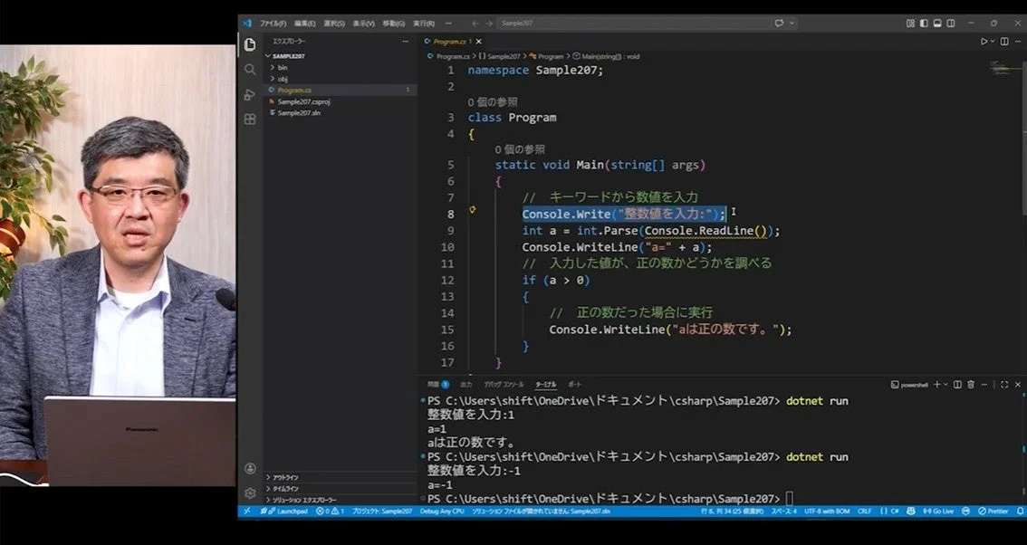Create a new terminal with the plus icon

tap(936, 384)
